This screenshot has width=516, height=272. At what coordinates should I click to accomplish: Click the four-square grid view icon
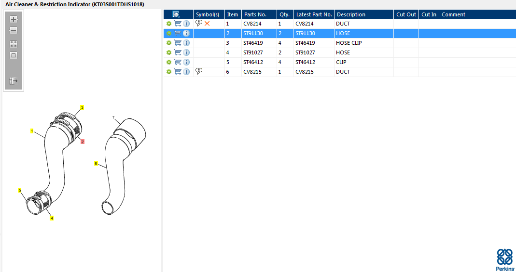click(14, 44)
